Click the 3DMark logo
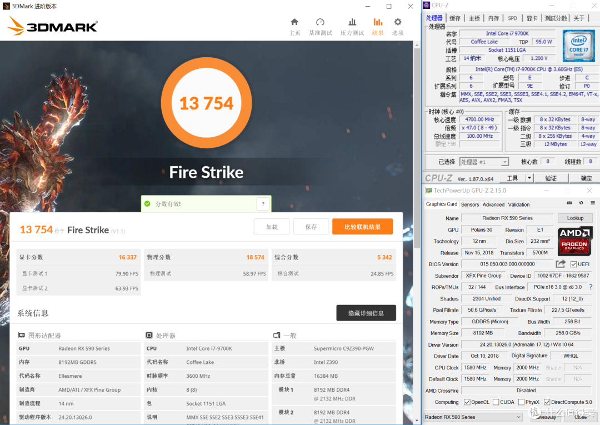The width and height of the screenshot is (600, 425). click(52, 26)
